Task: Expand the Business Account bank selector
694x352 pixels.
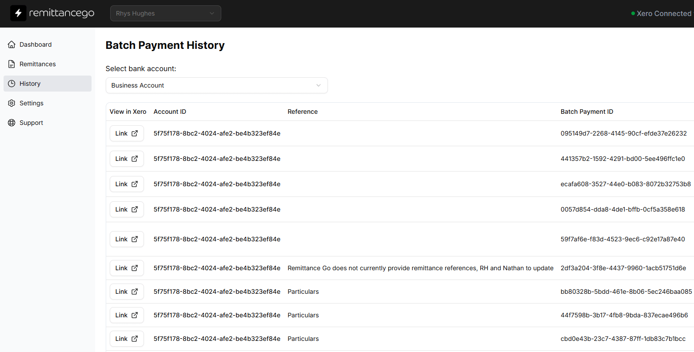Action: (216, 85)
